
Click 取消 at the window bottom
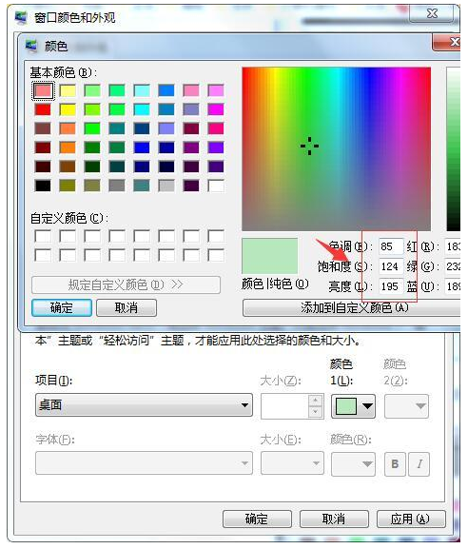pyautogui.click(x=334, y=519)
